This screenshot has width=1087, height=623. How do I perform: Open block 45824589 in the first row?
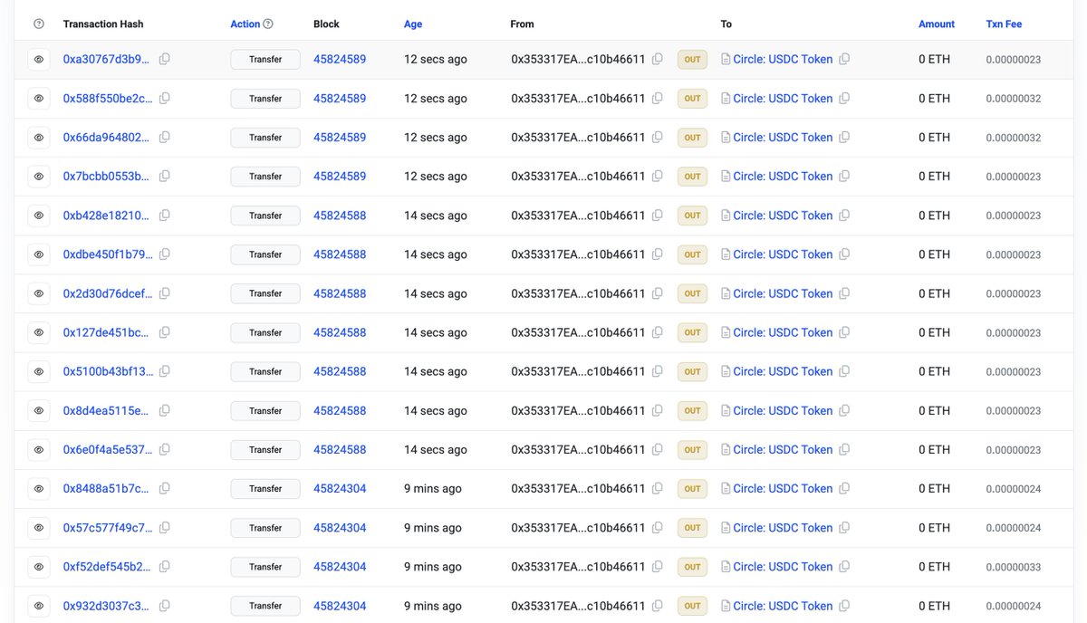(x=340, y=59)
